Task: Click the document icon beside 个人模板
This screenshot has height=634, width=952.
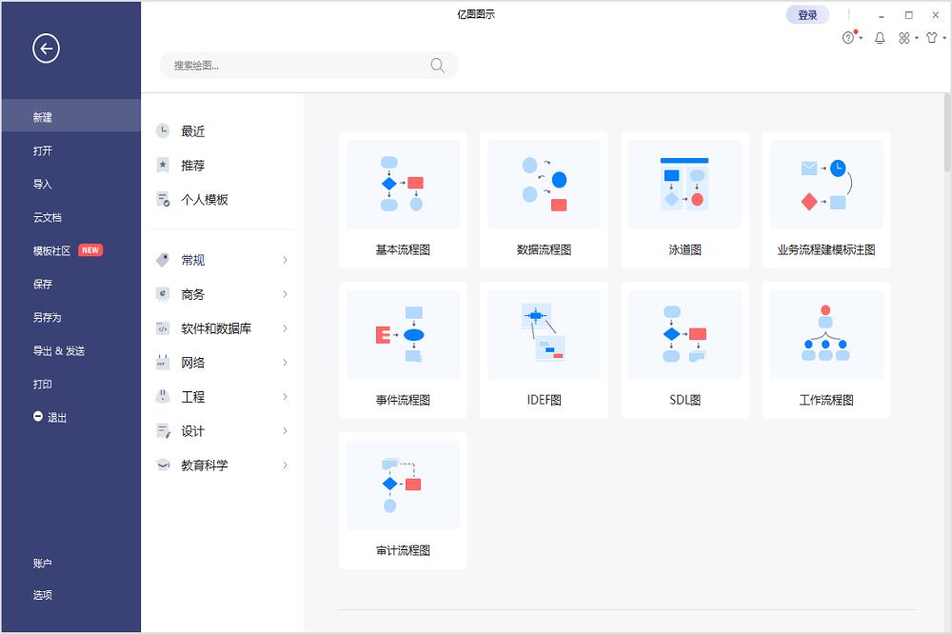Action: (x=163, y=199)
